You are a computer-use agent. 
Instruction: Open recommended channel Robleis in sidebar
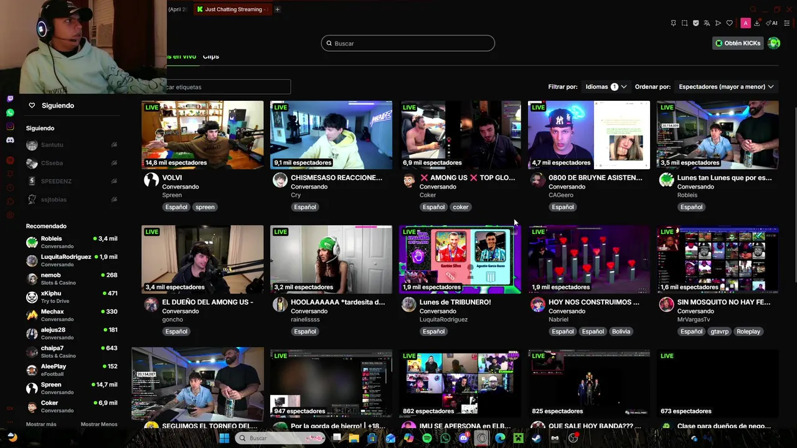(72, 242)
